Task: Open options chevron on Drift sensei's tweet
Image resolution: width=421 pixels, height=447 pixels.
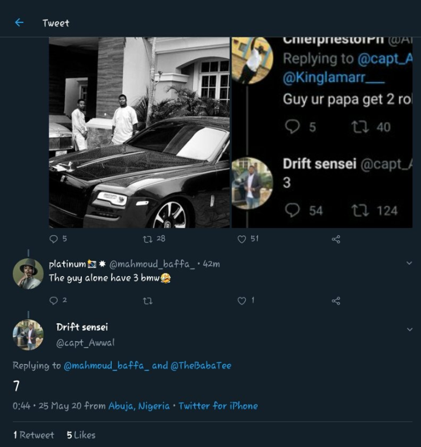Action: [x=409, y=330]
